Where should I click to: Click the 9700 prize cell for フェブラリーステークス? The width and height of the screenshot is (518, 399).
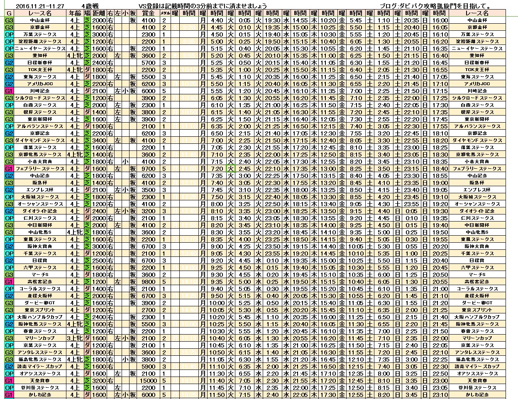148,169
